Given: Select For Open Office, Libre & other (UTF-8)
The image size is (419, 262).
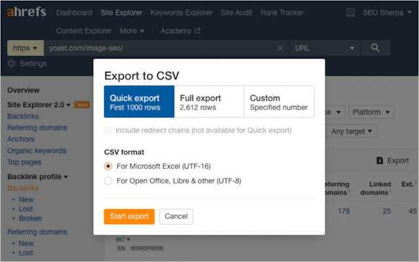Looking at the screenshot, I should [109, 181].
